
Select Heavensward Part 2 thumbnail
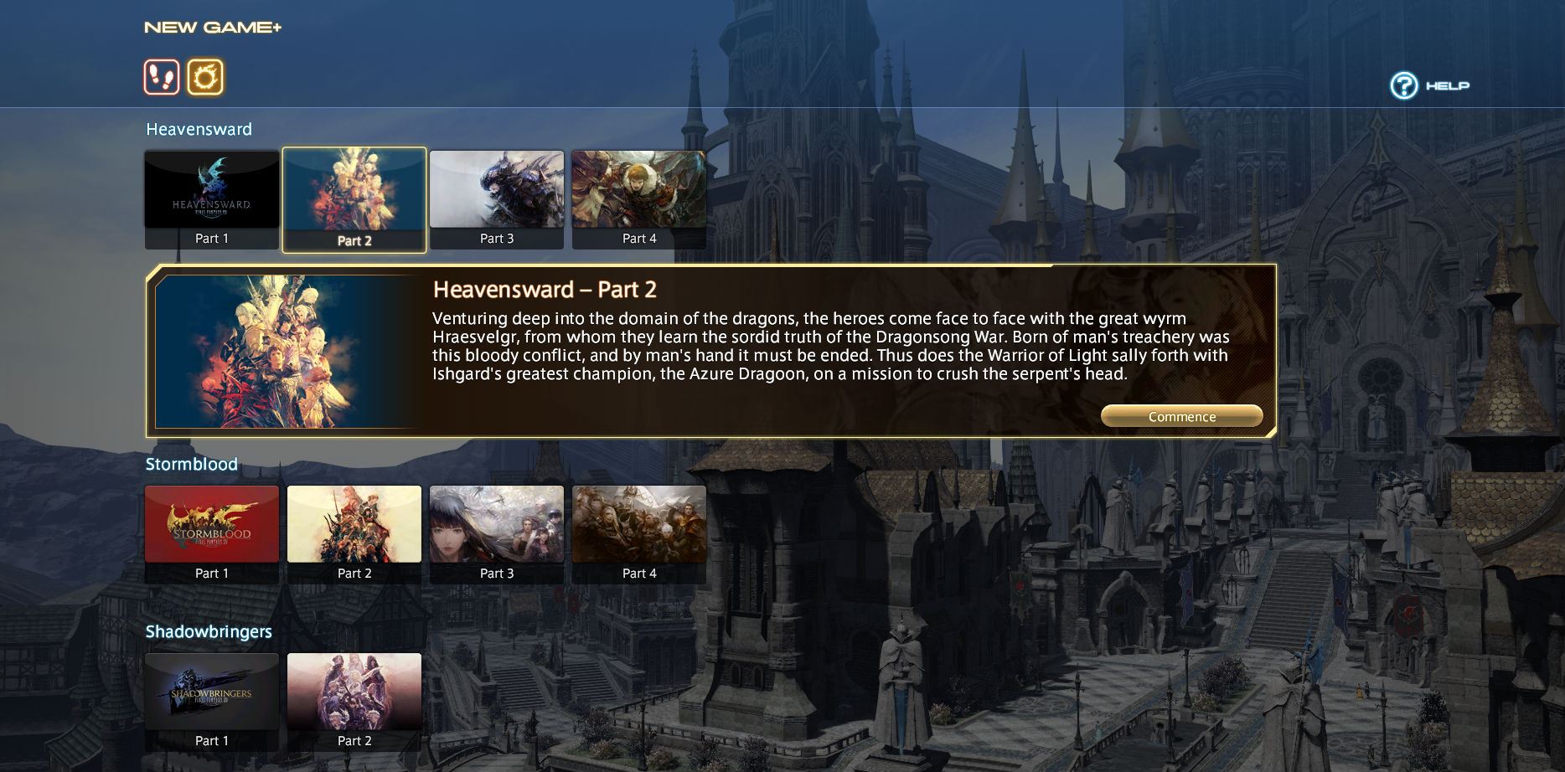point(354,200)
